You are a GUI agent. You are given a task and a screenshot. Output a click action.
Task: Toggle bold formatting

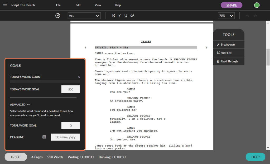113,16
